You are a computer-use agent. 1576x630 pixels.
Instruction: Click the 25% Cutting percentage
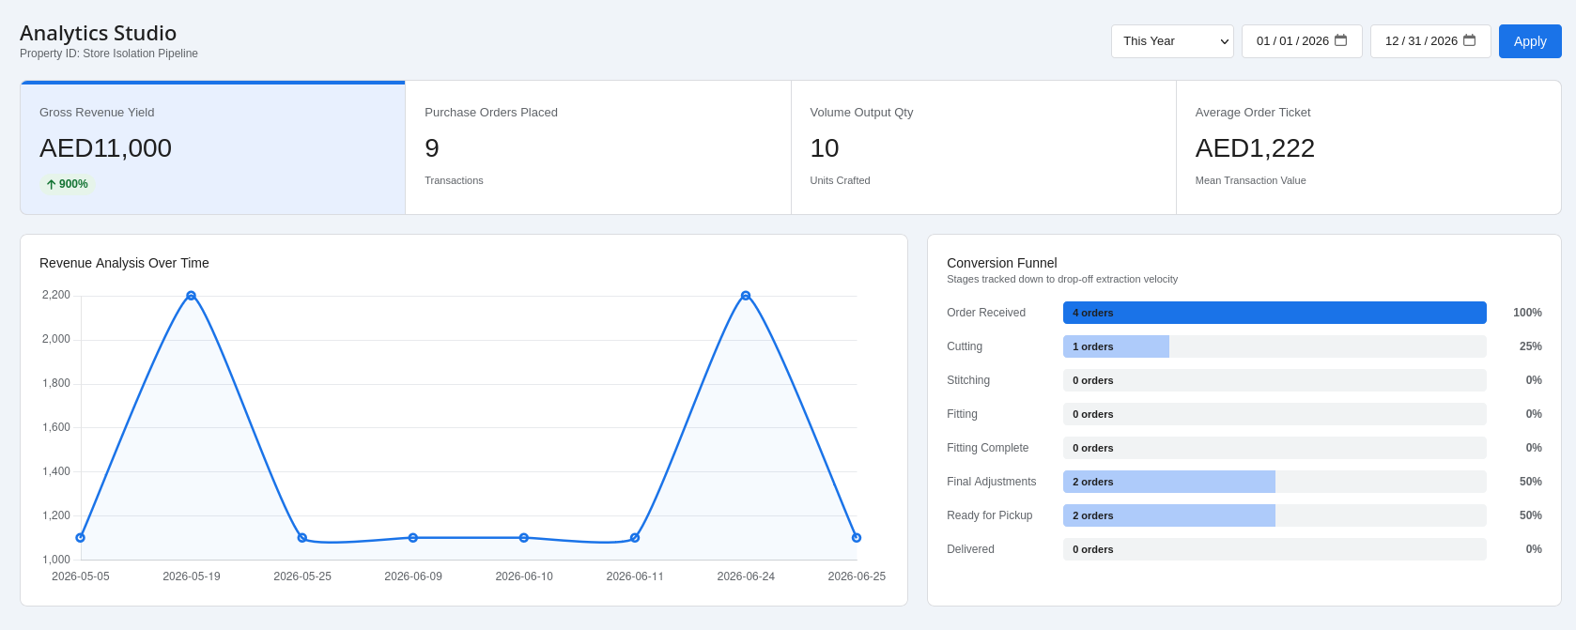[1531, 346]
